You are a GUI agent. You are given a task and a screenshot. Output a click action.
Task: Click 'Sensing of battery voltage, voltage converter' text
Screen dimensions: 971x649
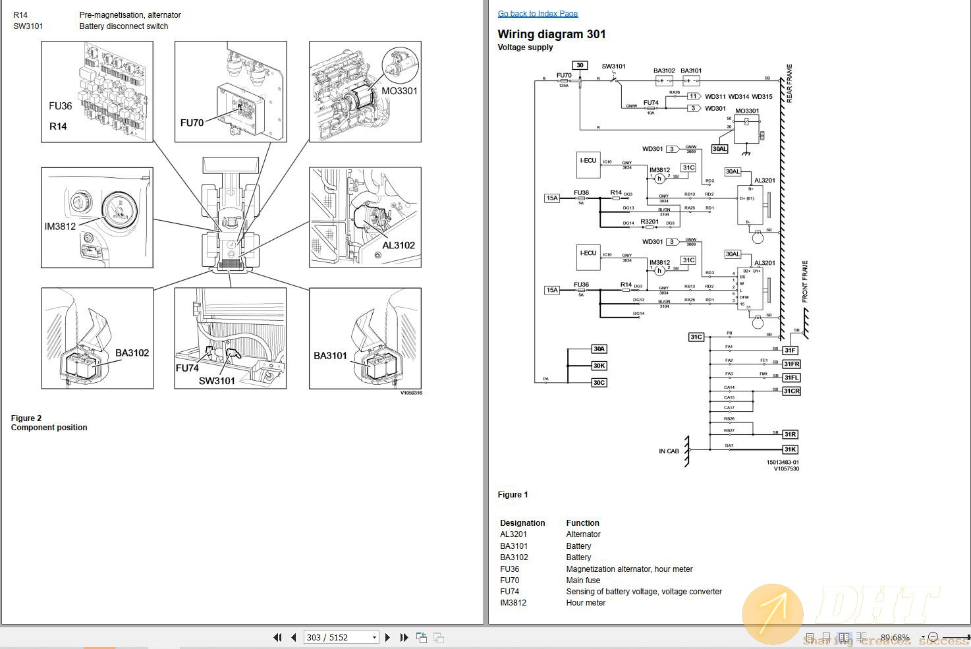644,592
